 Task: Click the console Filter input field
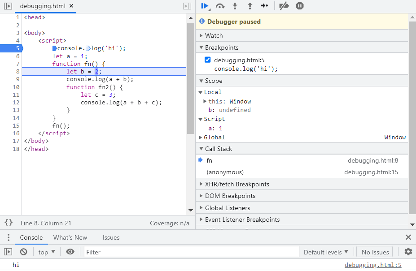(x=191, y=252)
